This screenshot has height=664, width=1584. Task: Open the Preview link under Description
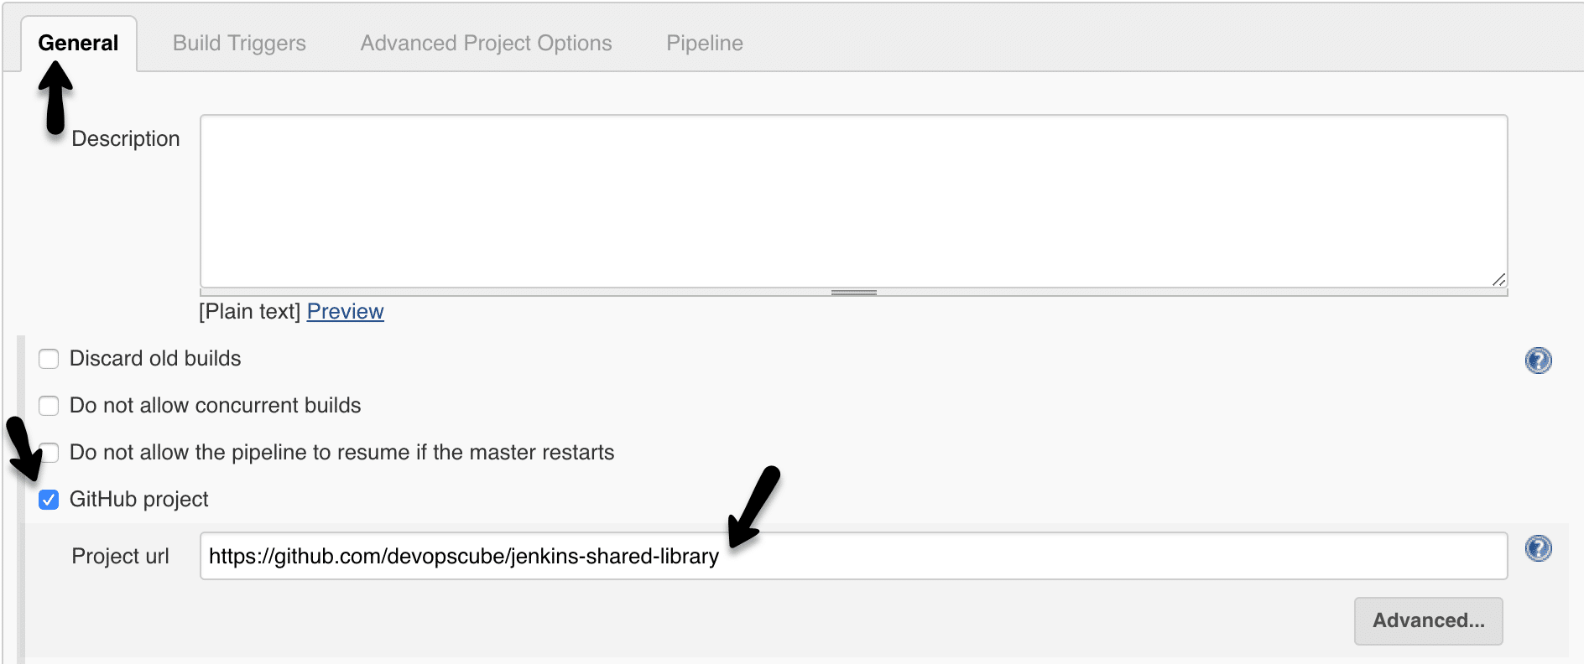[x=345, y=311]
